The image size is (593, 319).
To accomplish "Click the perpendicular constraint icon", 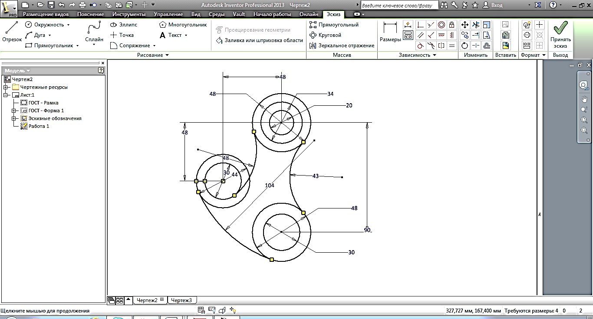I will [x=431, y=35].
